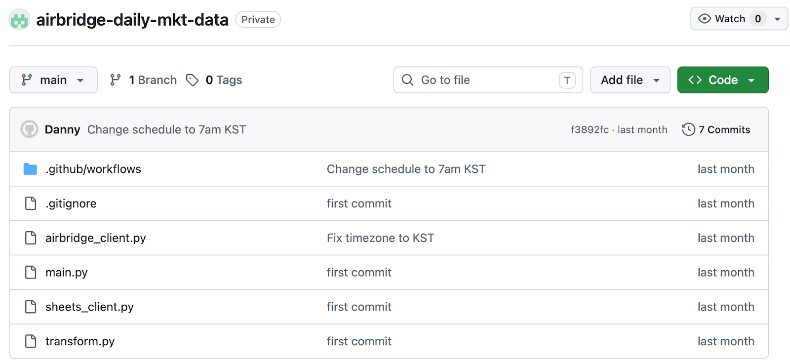Open the sheets_client.py file
790x363 pixels.
click(89, 307)
